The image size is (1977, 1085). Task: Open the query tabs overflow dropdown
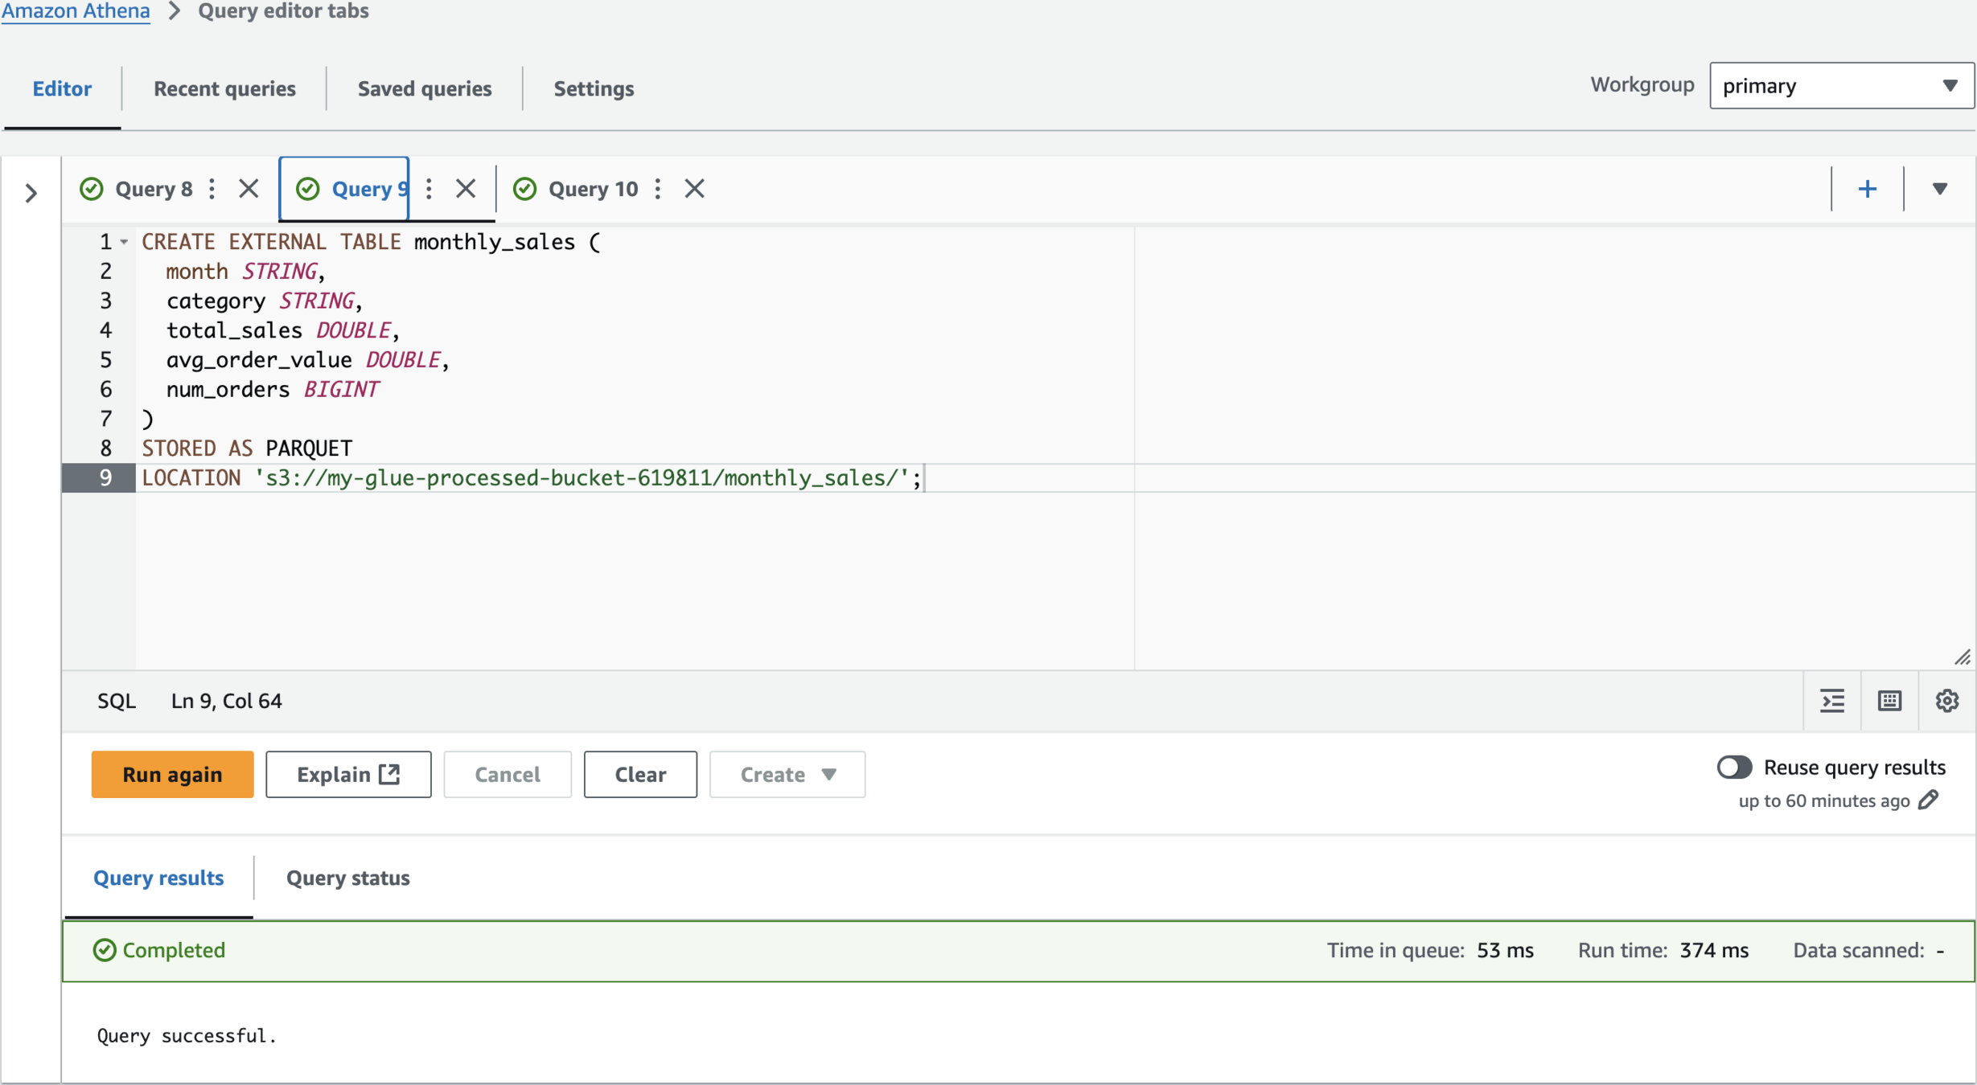click(1940, 189)
